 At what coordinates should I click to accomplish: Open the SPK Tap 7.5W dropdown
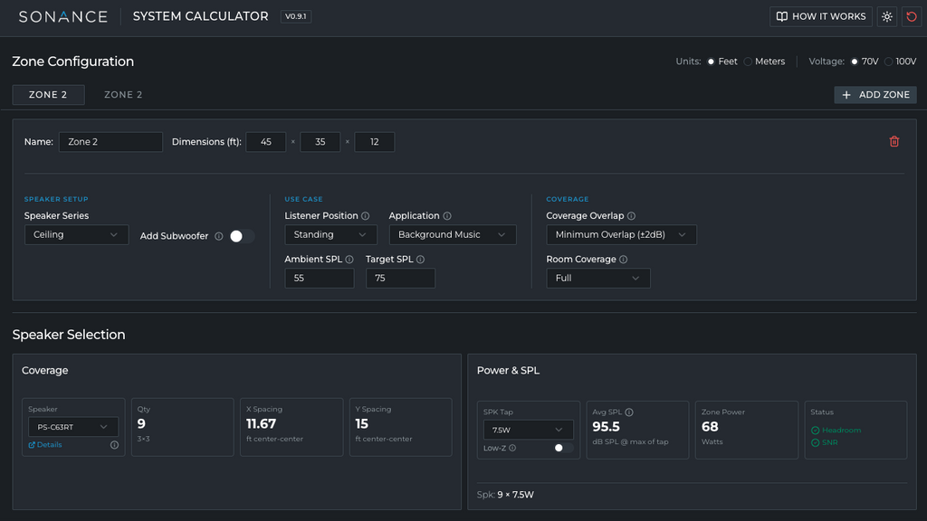point(528,430)
